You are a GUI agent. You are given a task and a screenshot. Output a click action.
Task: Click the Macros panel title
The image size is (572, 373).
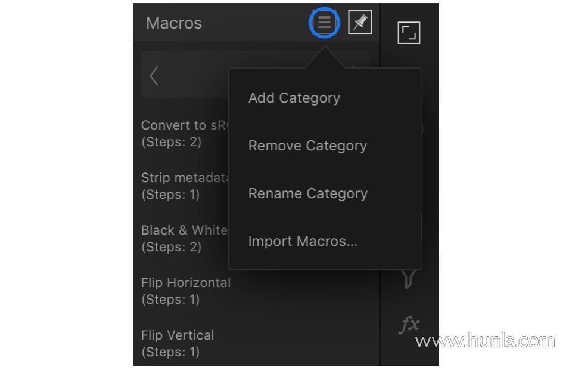pos(174,23)
